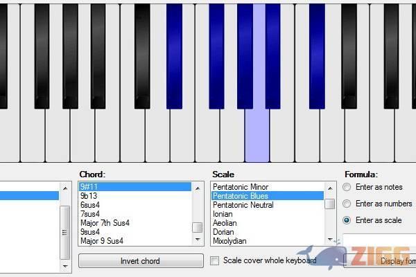Select the 9b13 chord

point(135,195)
